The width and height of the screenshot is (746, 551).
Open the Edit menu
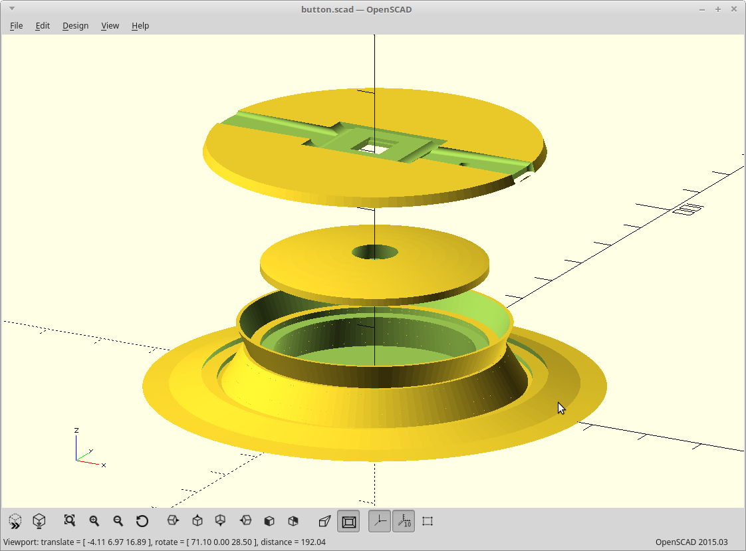(x=43, y=26)
